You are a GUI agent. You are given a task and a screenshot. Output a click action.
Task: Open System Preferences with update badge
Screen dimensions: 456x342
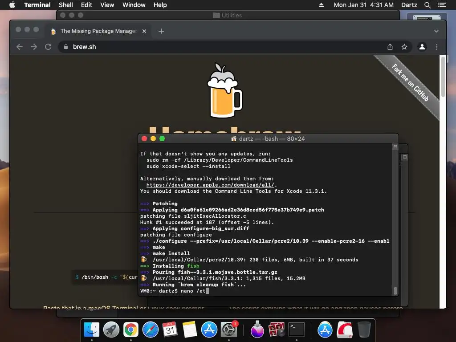pos(229,330)
